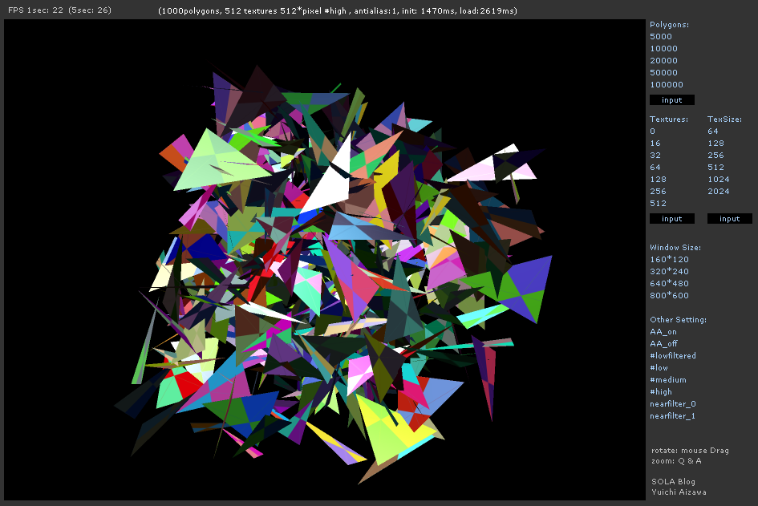Click the input button under Textures

[x=672, y=219]
